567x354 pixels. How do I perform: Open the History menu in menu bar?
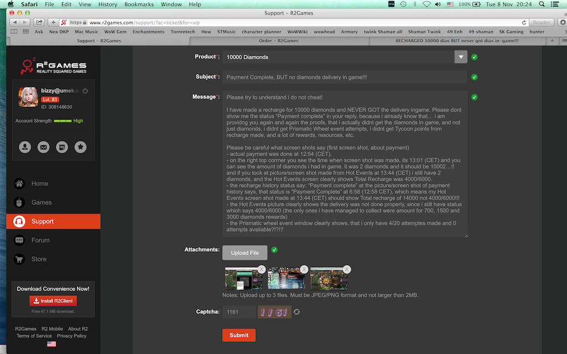coord(107,4)
